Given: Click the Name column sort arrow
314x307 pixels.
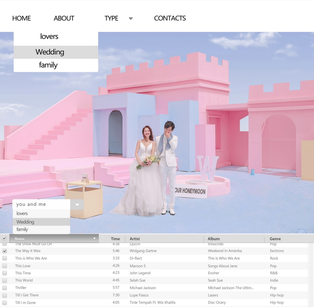Looking at the screenshot, I should coord(94,239).
